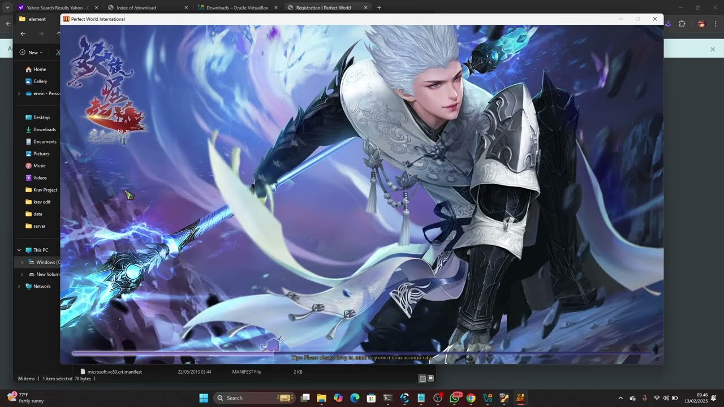Switch to Google Chrome on the taskbar

click(x=471, y=398)
